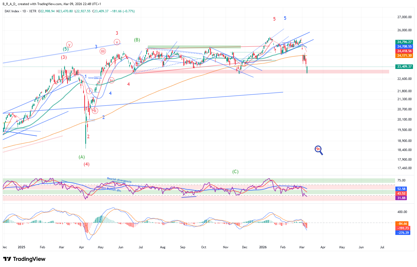Click the magnifying glass chart icon
Image resolution: width=417 pixels, height=267 pixels.
pyautogui.click(x=319, y=150)
